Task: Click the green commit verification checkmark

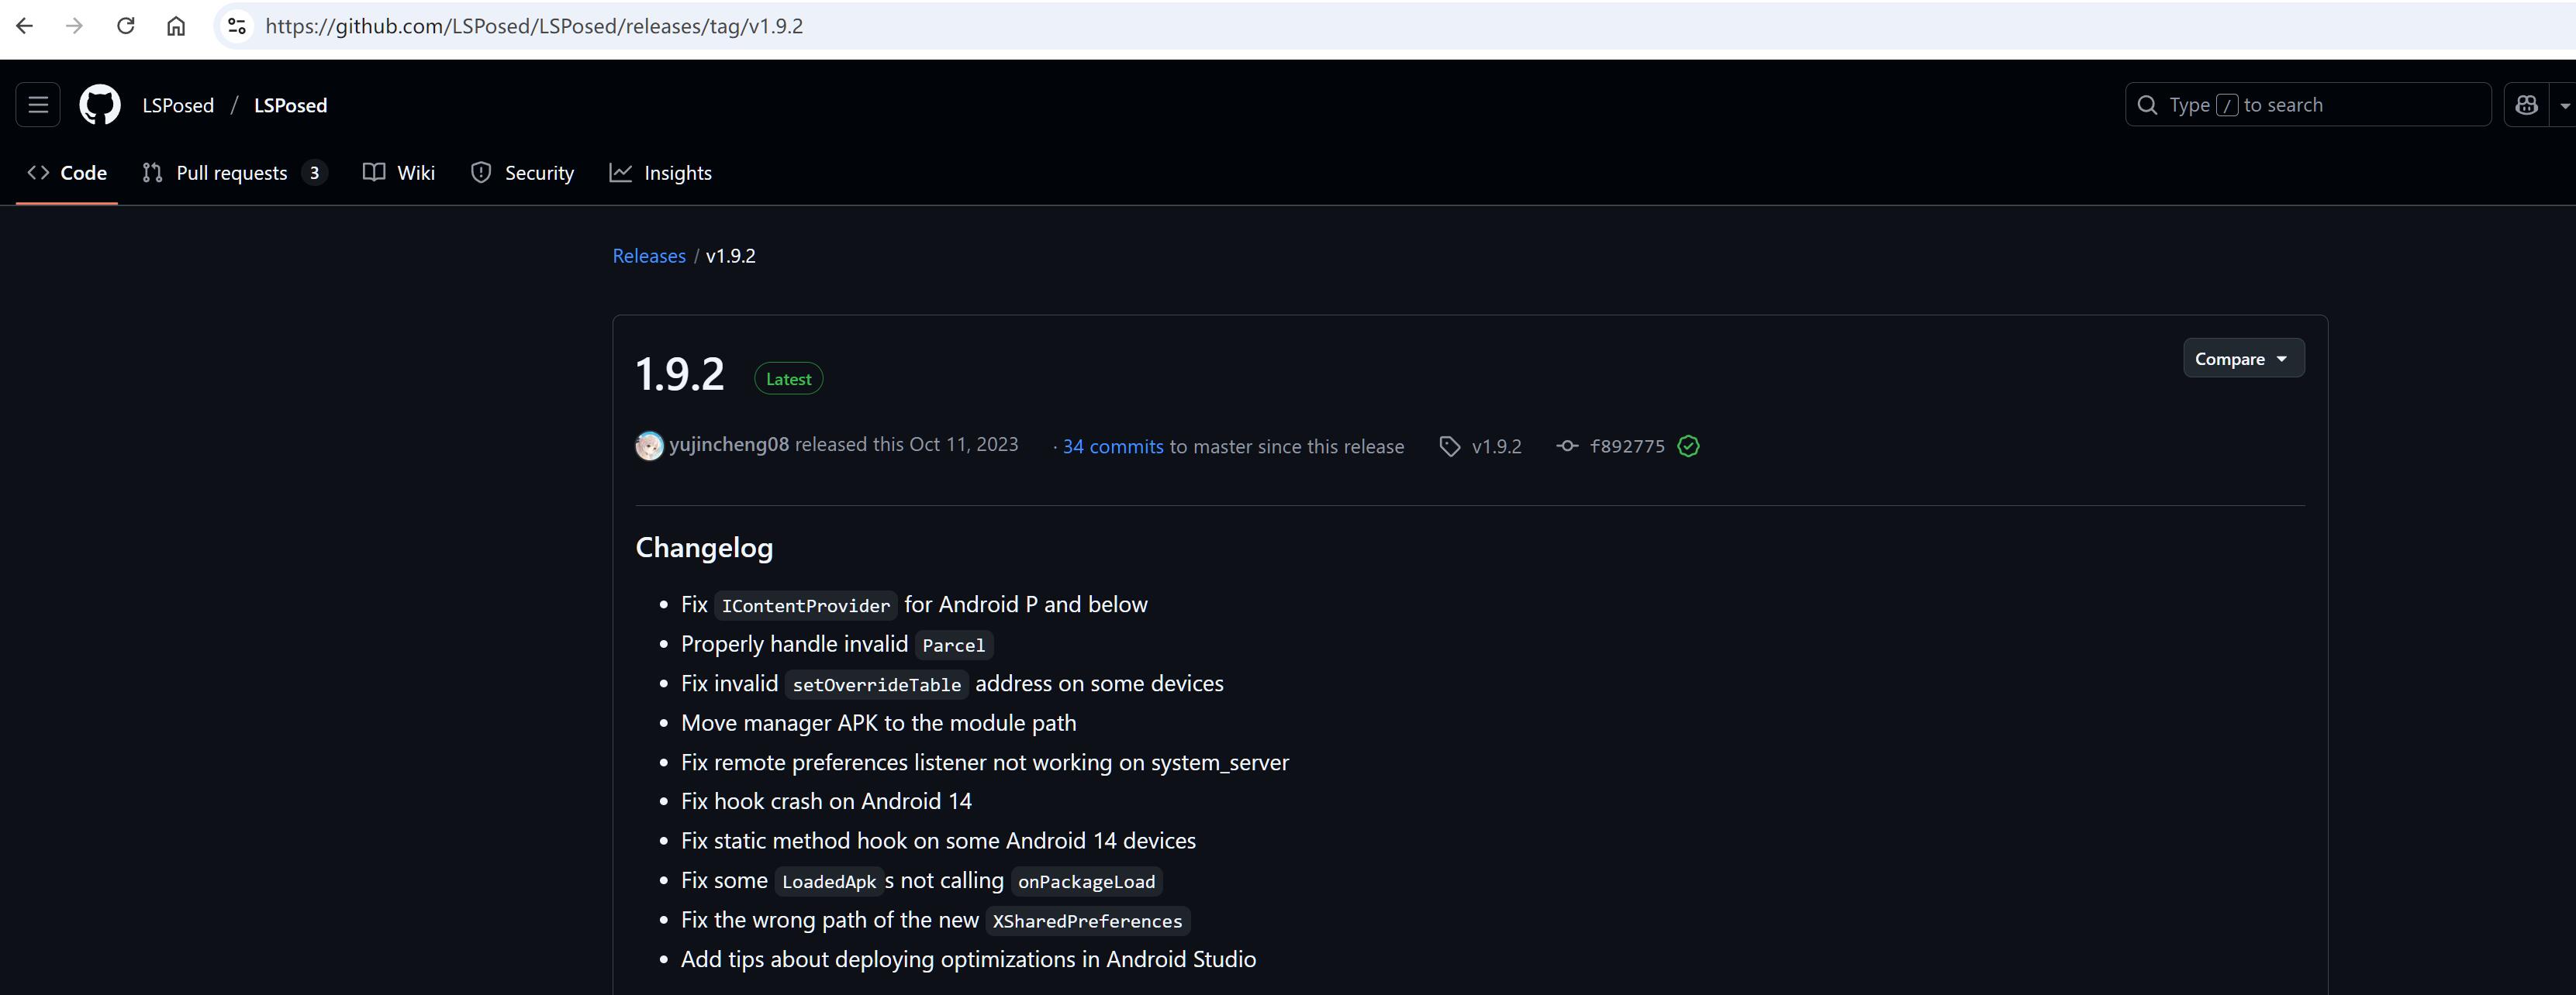Action: 1688,446
